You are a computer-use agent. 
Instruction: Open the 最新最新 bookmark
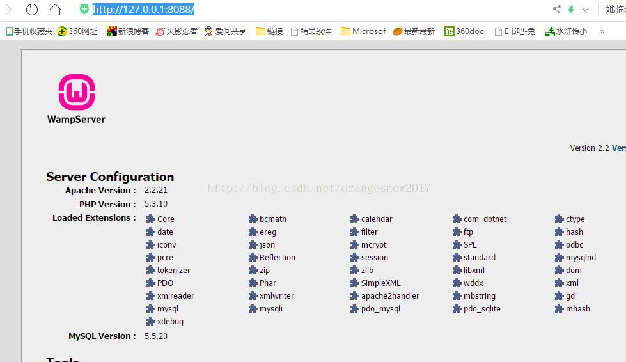pyautogui.click(x=414, y=31)
